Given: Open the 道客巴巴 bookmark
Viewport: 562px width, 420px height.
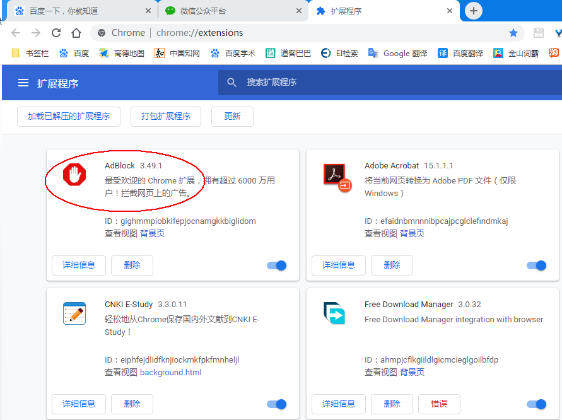Looking at the screenshot, I should [288, 54].
